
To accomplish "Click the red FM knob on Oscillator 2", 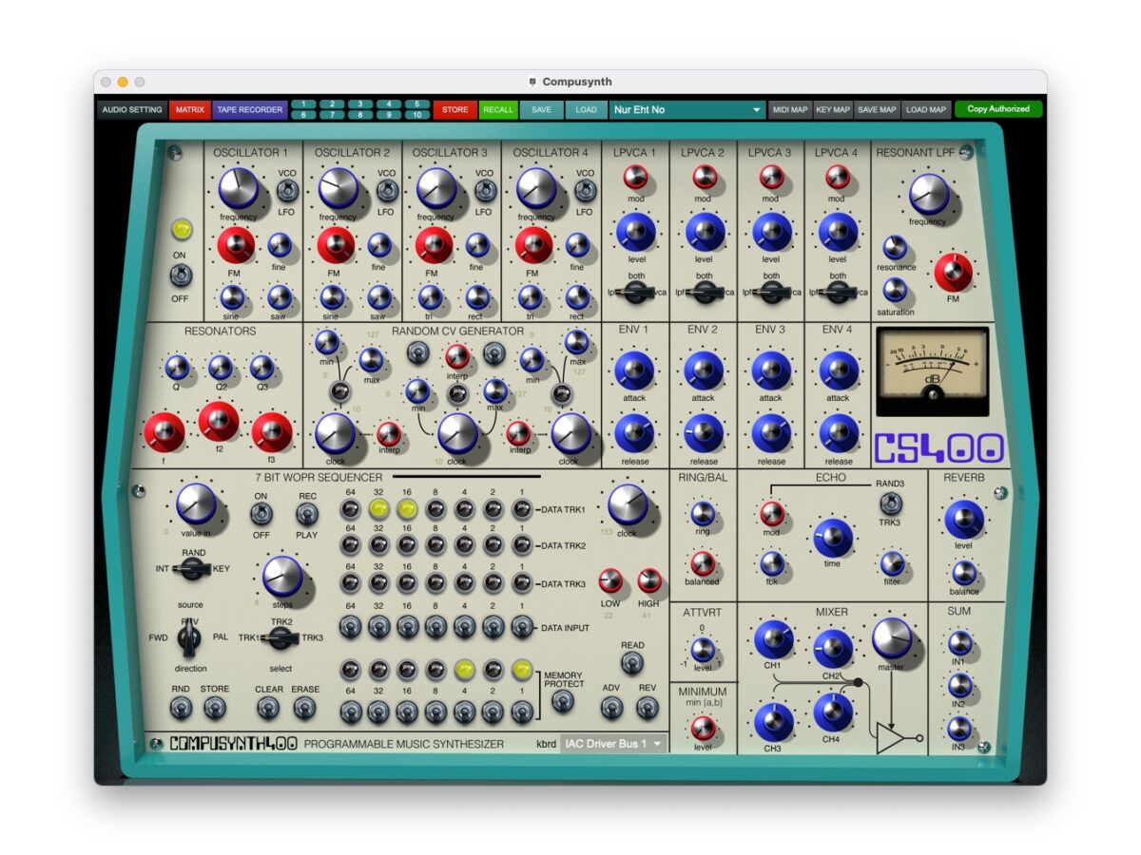I will 336,245.
